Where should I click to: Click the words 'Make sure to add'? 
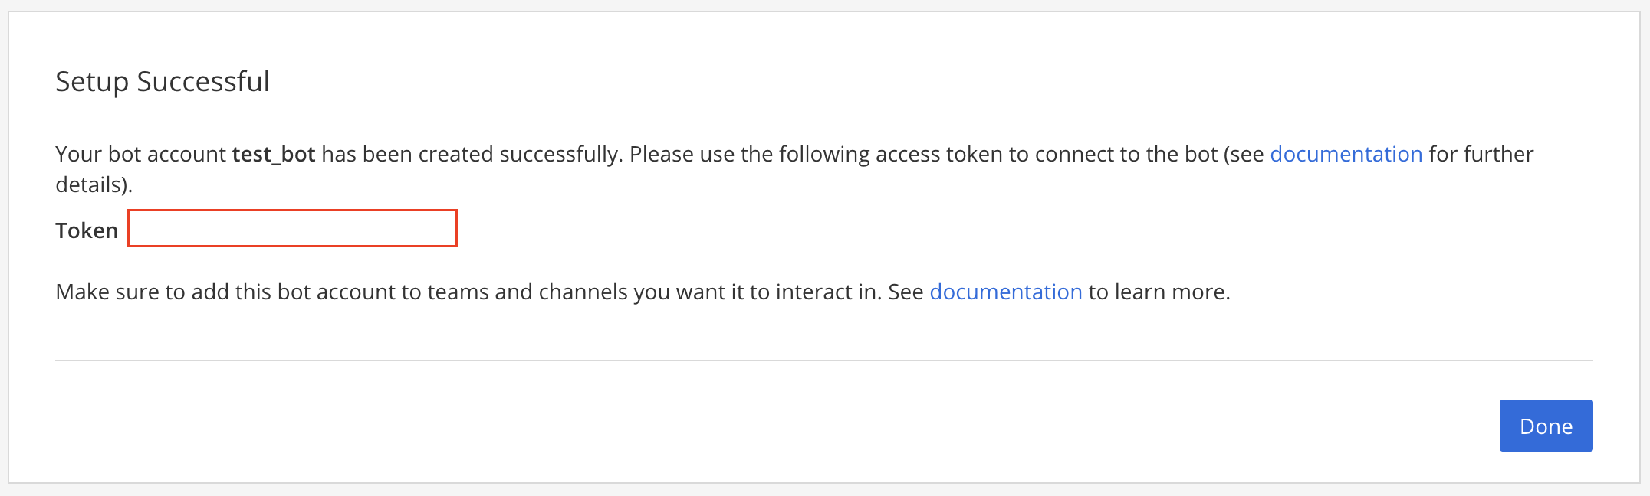point(143,292)
